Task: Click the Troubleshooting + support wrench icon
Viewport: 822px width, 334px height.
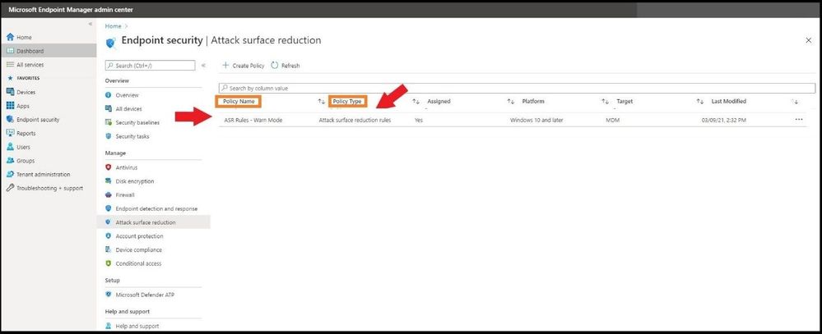Action: tap(10, 188)
